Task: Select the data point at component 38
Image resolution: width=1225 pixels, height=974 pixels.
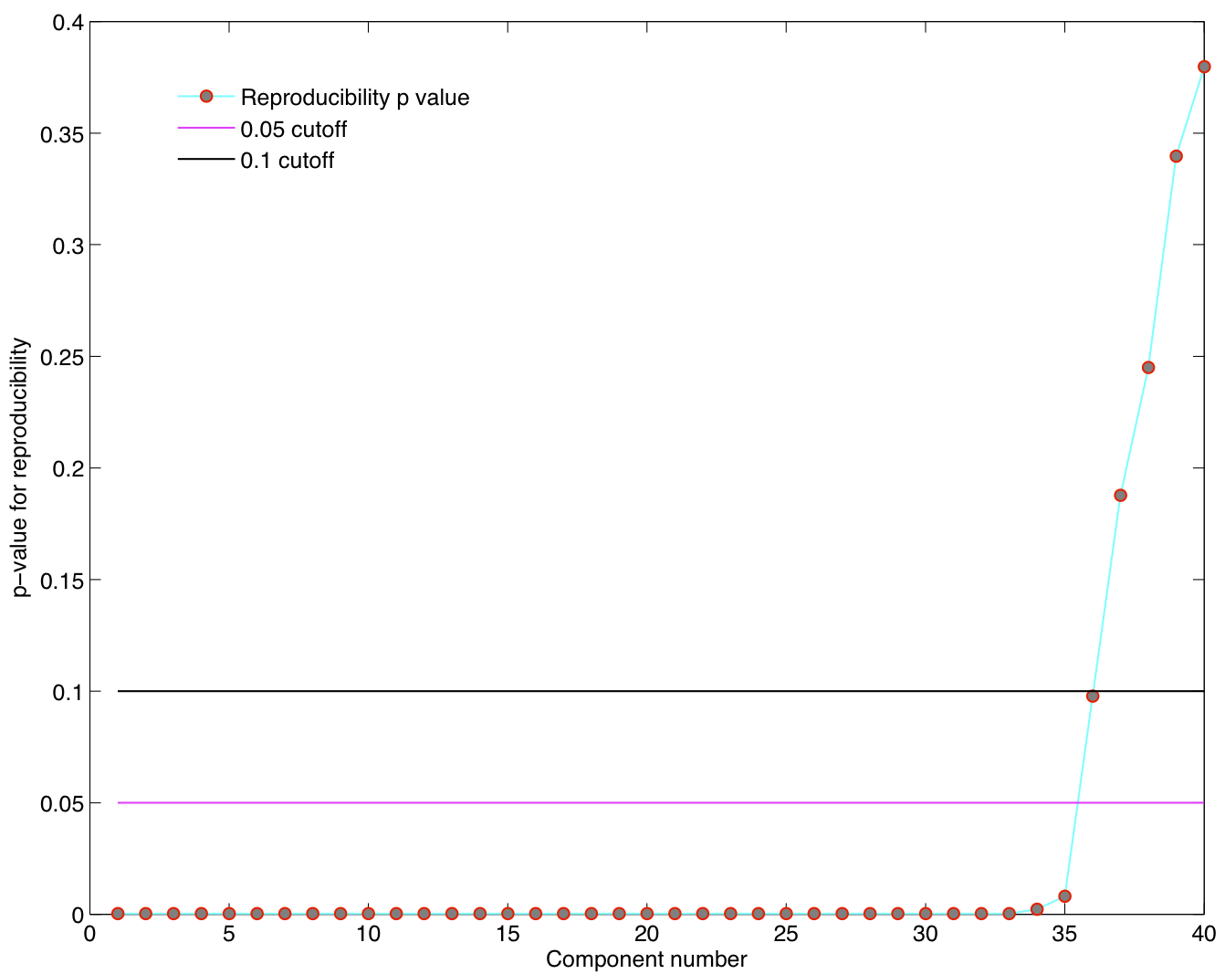Action: (x=1147, y=365)
